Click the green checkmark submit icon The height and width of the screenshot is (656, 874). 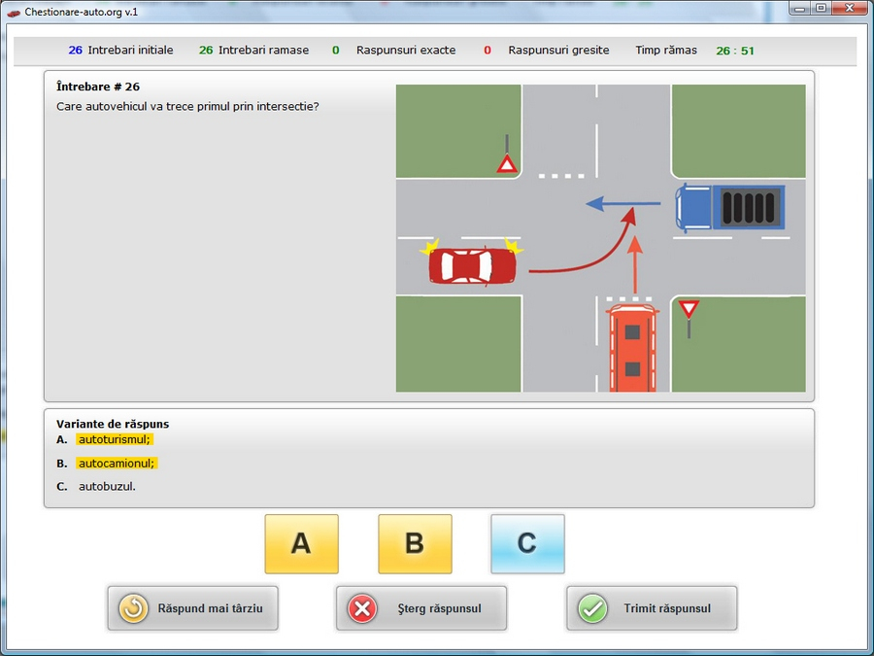pos(592,608)
